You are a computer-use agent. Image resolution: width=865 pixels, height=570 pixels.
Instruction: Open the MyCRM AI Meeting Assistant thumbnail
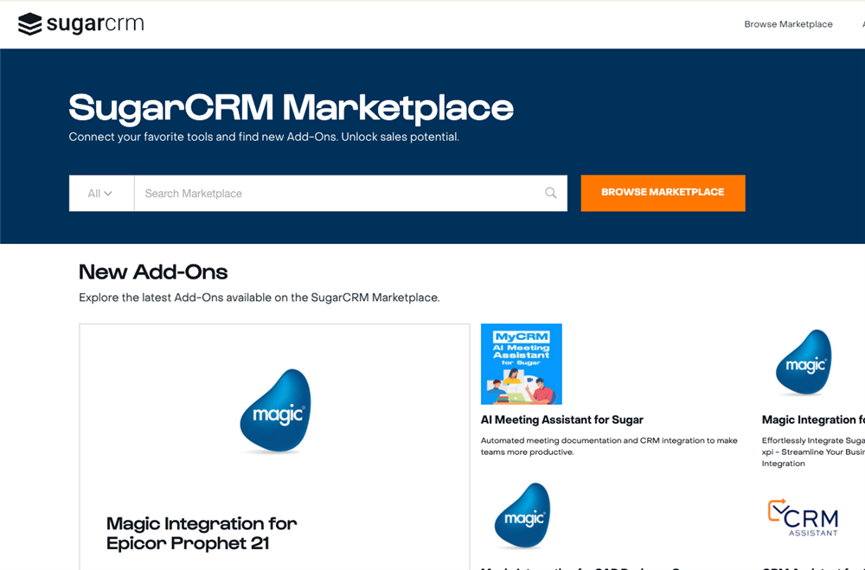coord(521,364)
